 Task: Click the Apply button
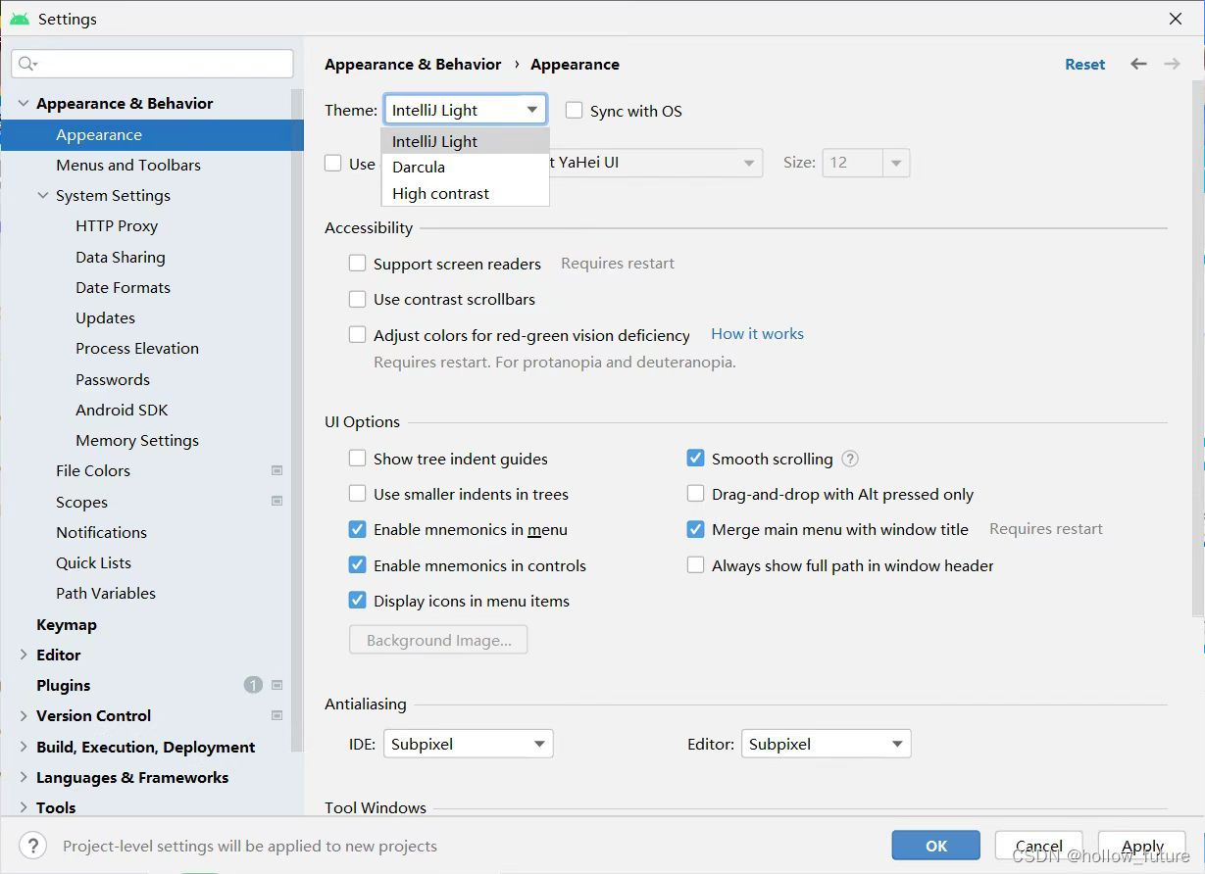[1142, 846]
